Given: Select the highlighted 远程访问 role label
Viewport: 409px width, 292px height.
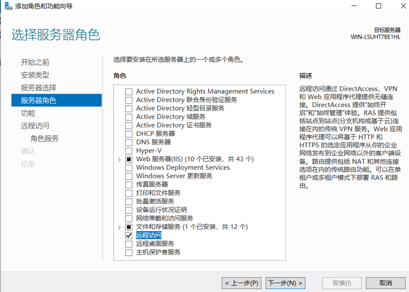Looking at the screenshot, I should 148,235.
